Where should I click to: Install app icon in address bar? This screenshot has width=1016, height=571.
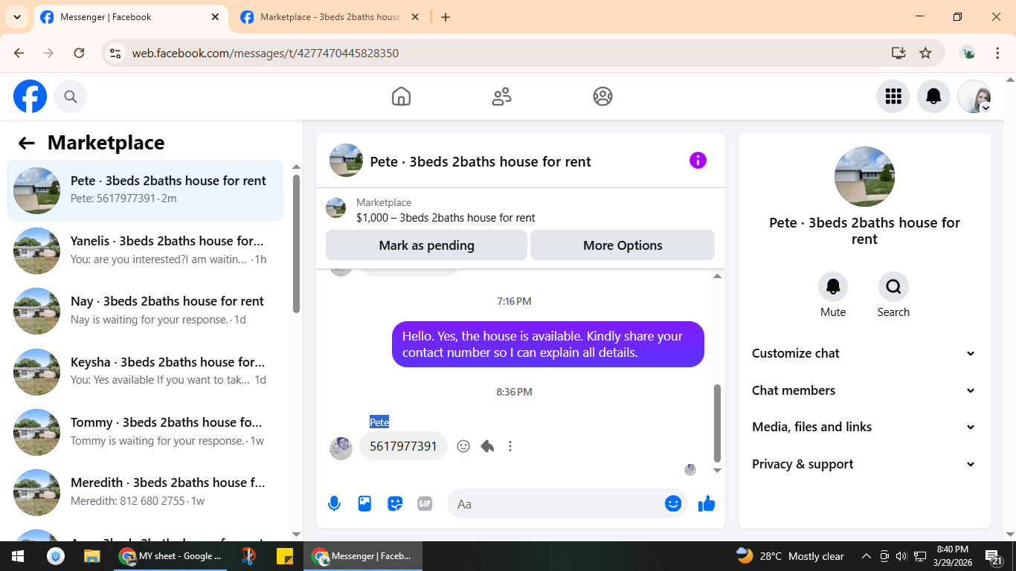click(x=898, y=53)
